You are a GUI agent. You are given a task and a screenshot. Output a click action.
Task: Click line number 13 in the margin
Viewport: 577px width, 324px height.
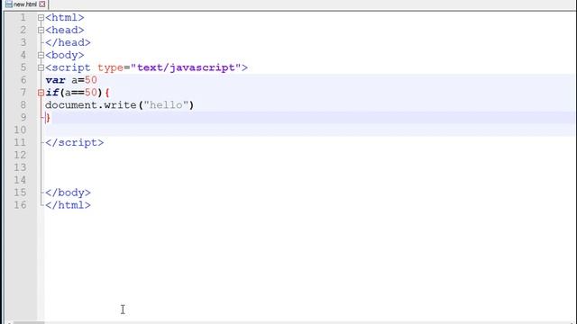(x=20, y=167)
